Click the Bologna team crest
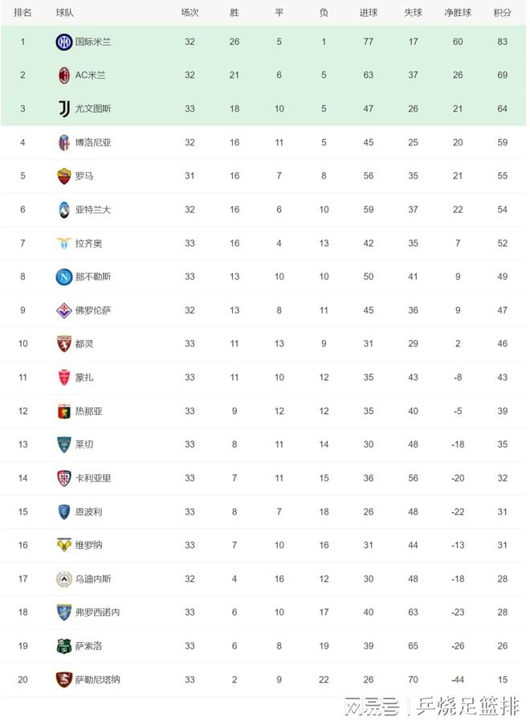 point(63,143)
